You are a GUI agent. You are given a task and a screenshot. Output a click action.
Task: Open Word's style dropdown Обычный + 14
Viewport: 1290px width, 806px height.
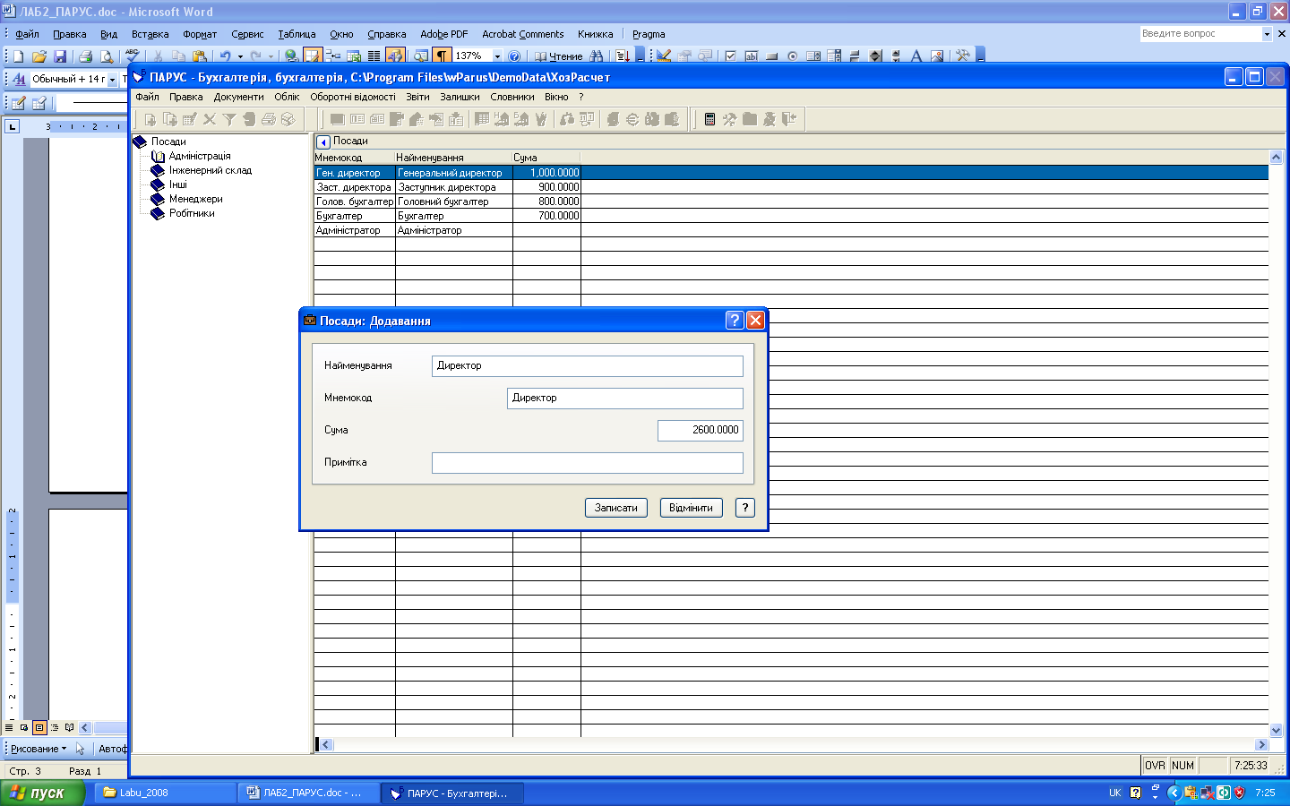(112, 80)
